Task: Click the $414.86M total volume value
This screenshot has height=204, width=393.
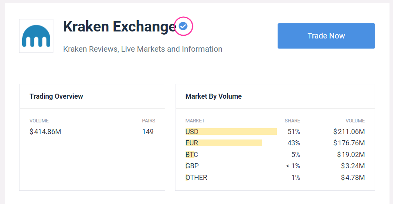Action: 45,132
